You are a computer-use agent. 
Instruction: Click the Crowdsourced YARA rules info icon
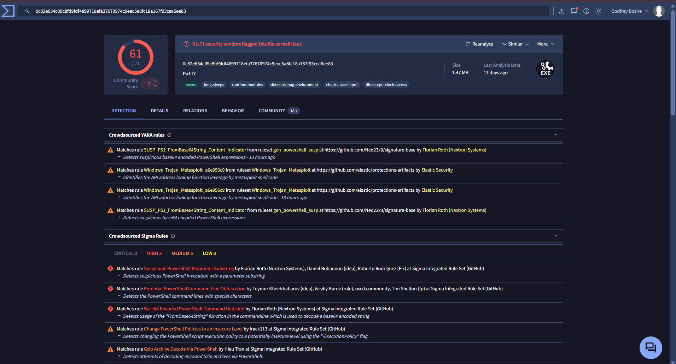[169, 135]
